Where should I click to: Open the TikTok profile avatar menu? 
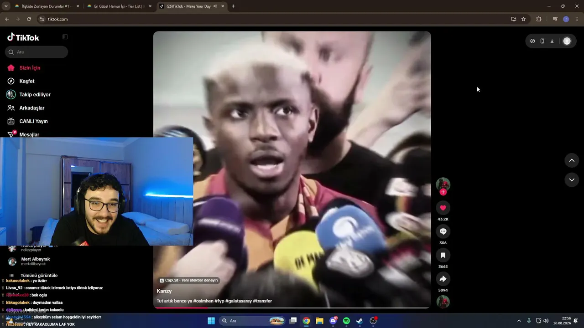pyautogui.click(x=567, y=41)
